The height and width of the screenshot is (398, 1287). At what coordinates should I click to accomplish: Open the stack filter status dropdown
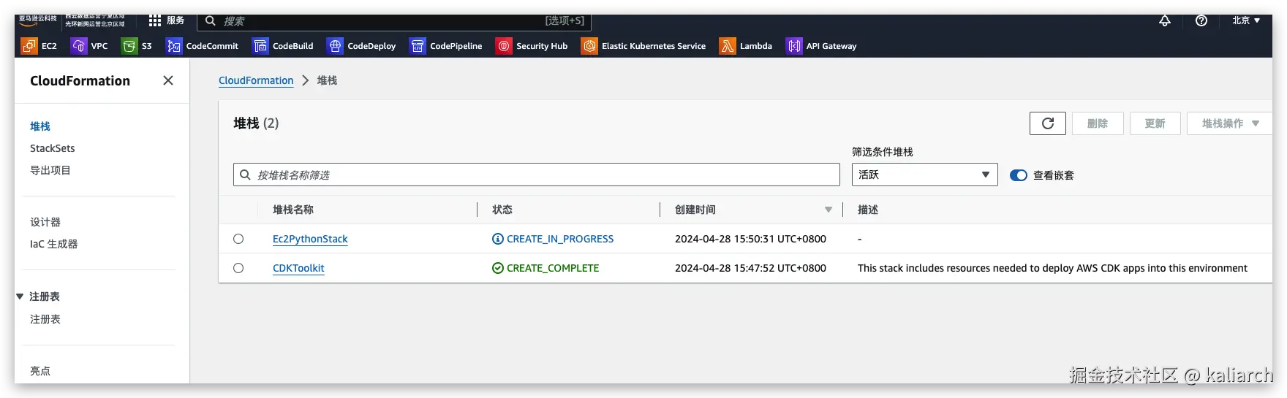(x=925, y=175)
